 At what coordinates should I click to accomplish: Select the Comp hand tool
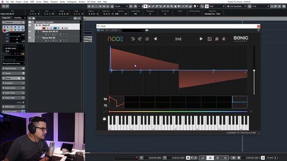[x=175, y=6]
